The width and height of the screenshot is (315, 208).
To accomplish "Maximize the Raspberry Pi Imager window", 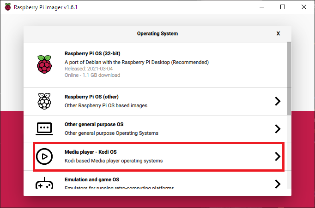I will point(283,7).
